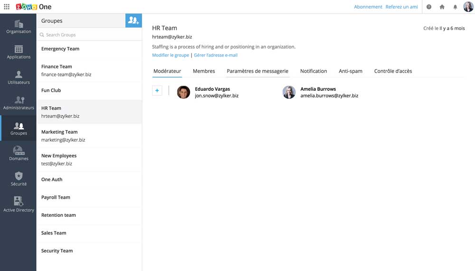Select the Anti-spam tab

tap(351, 71)
